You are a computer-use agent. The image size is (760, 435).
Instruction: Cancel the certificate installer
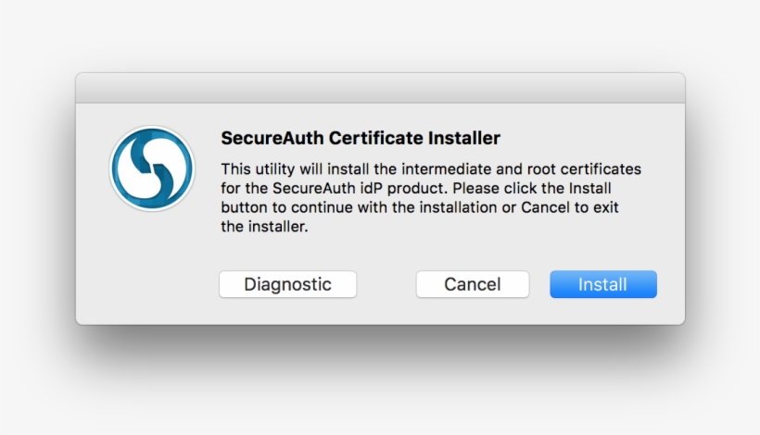tap(473, 284)
